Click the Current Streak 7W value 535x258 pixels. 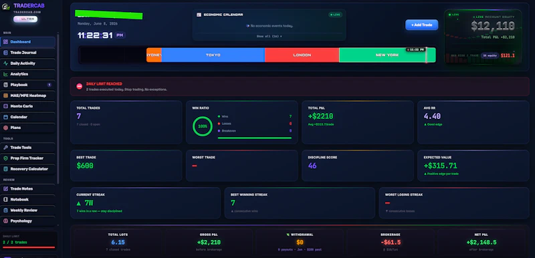pos(89,203)
